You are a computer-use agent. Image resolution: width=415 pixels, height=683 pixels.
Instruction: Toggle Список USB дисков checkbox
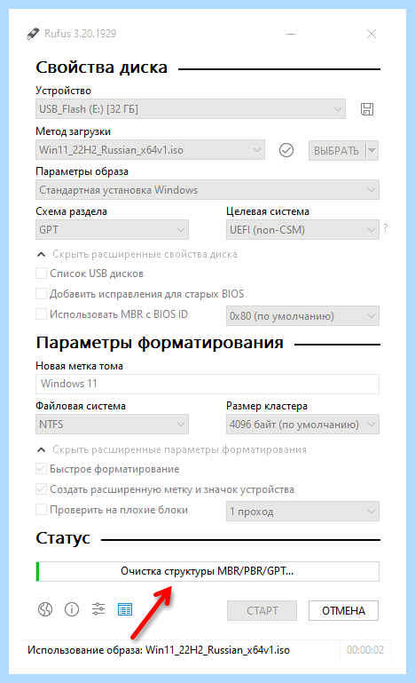click(x=41, y=274)
